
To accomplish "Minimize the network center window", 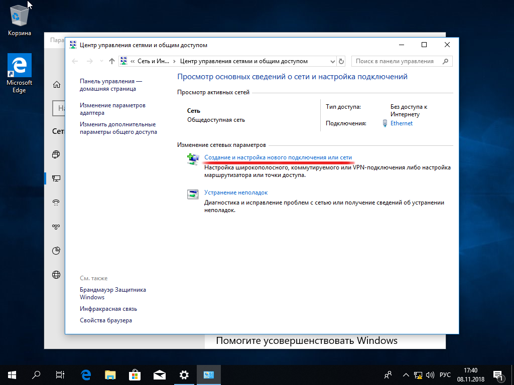I will tap(401, 45).
